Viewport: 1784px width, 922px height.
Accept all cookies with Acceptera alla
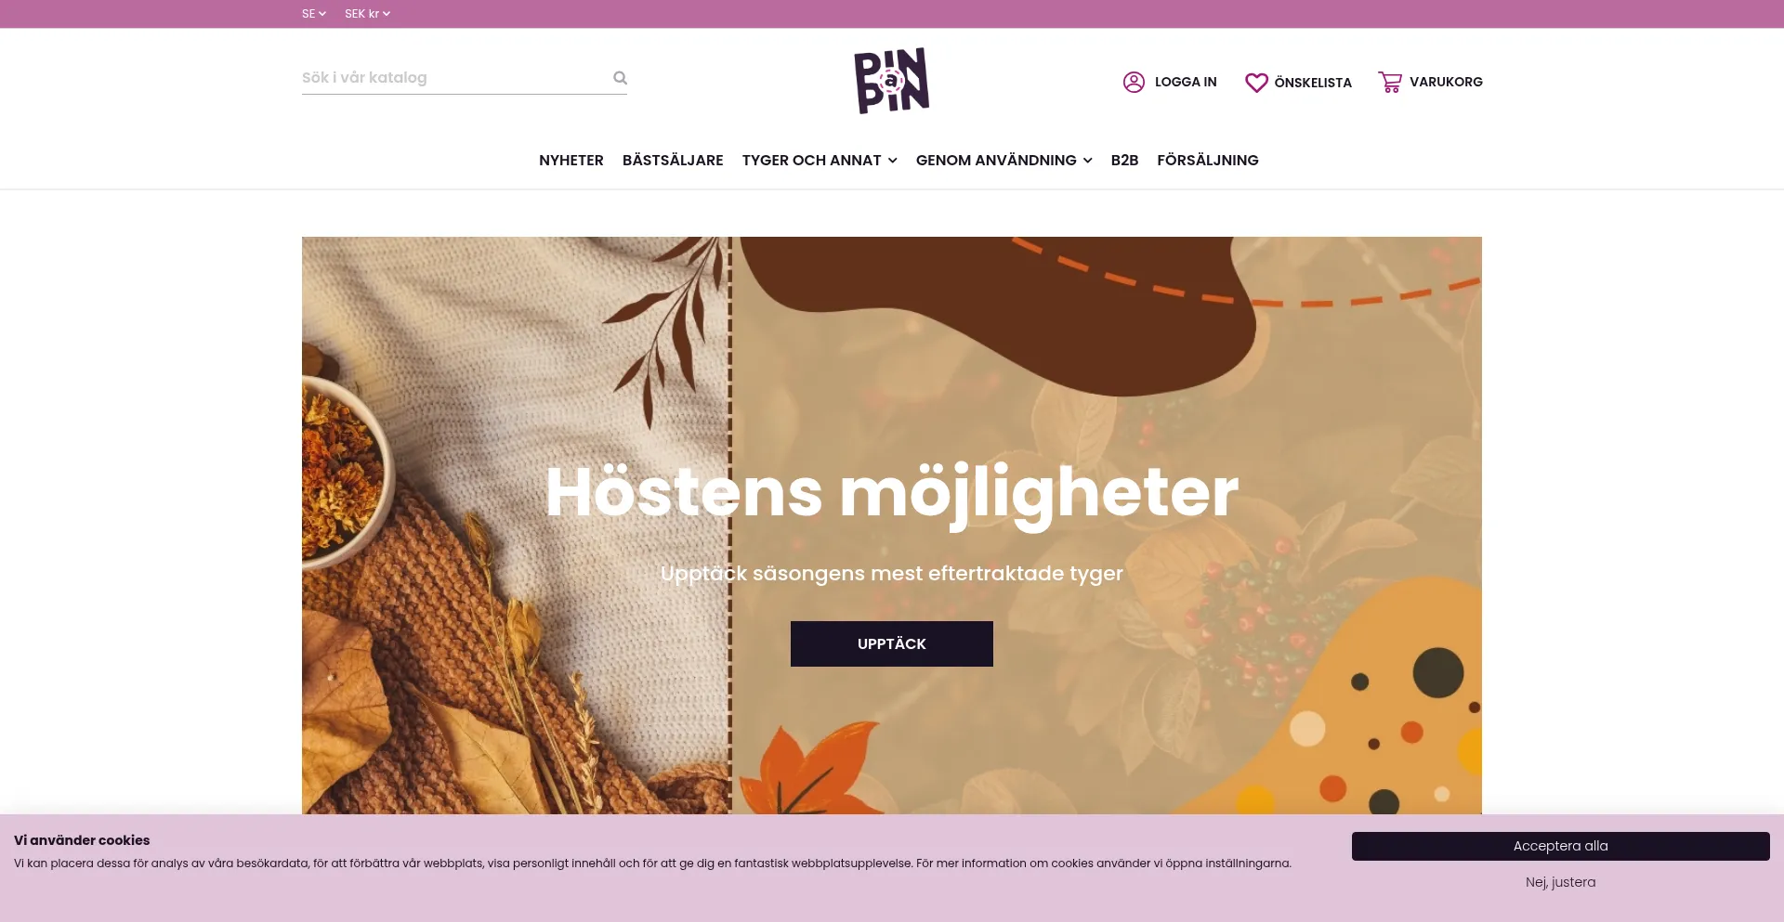point(1561,846)
